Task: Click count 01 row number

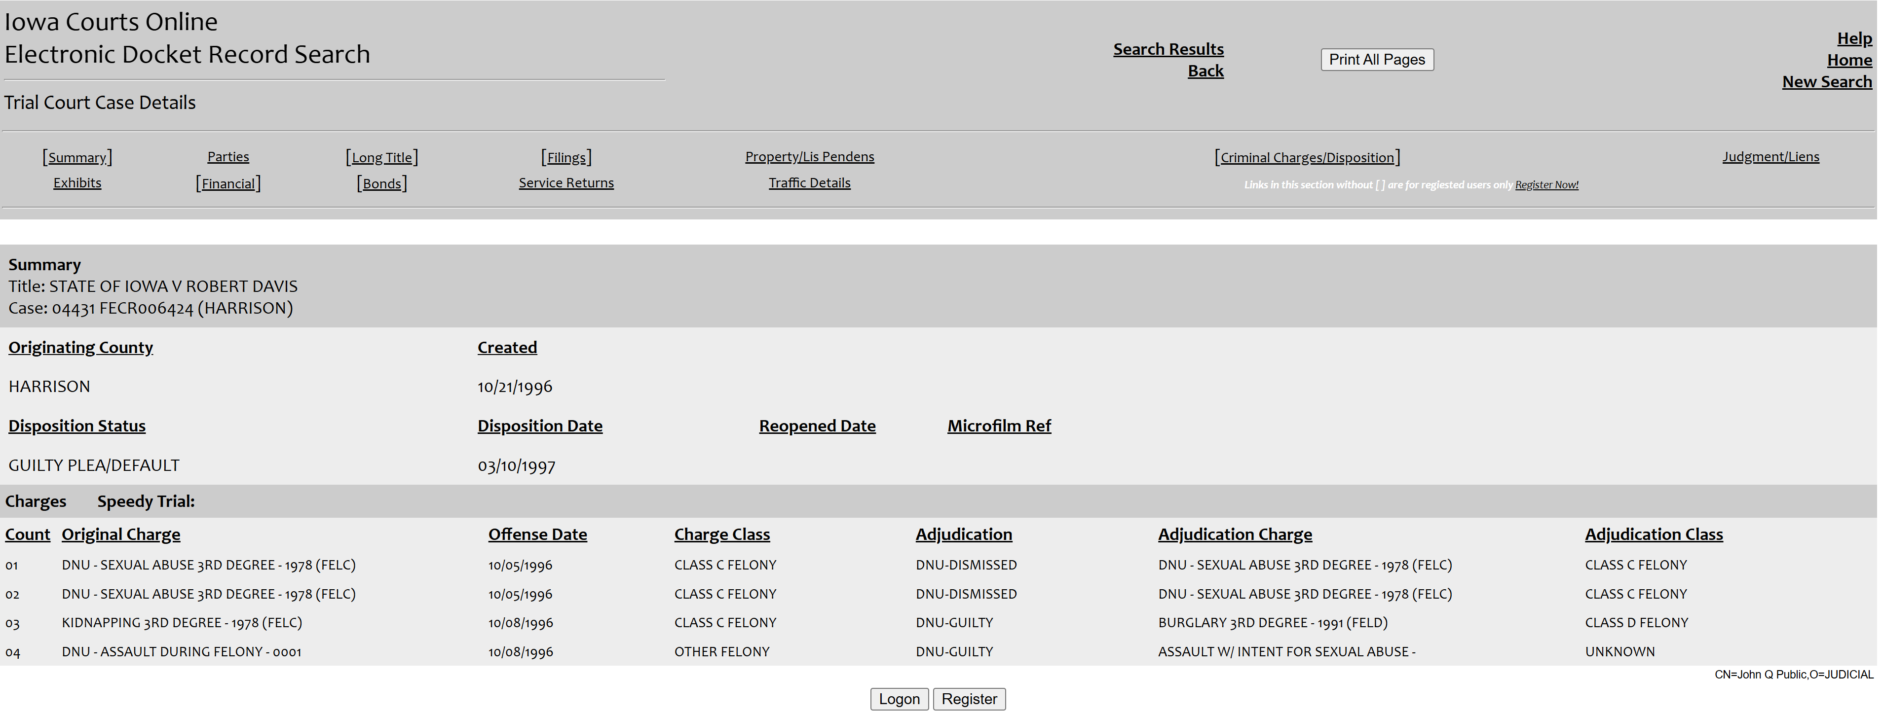Action: (12, 566)
